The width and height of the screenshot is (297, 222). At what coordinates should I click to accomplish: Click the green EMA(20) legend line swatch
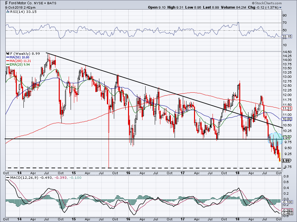click(x=8, y=65)
